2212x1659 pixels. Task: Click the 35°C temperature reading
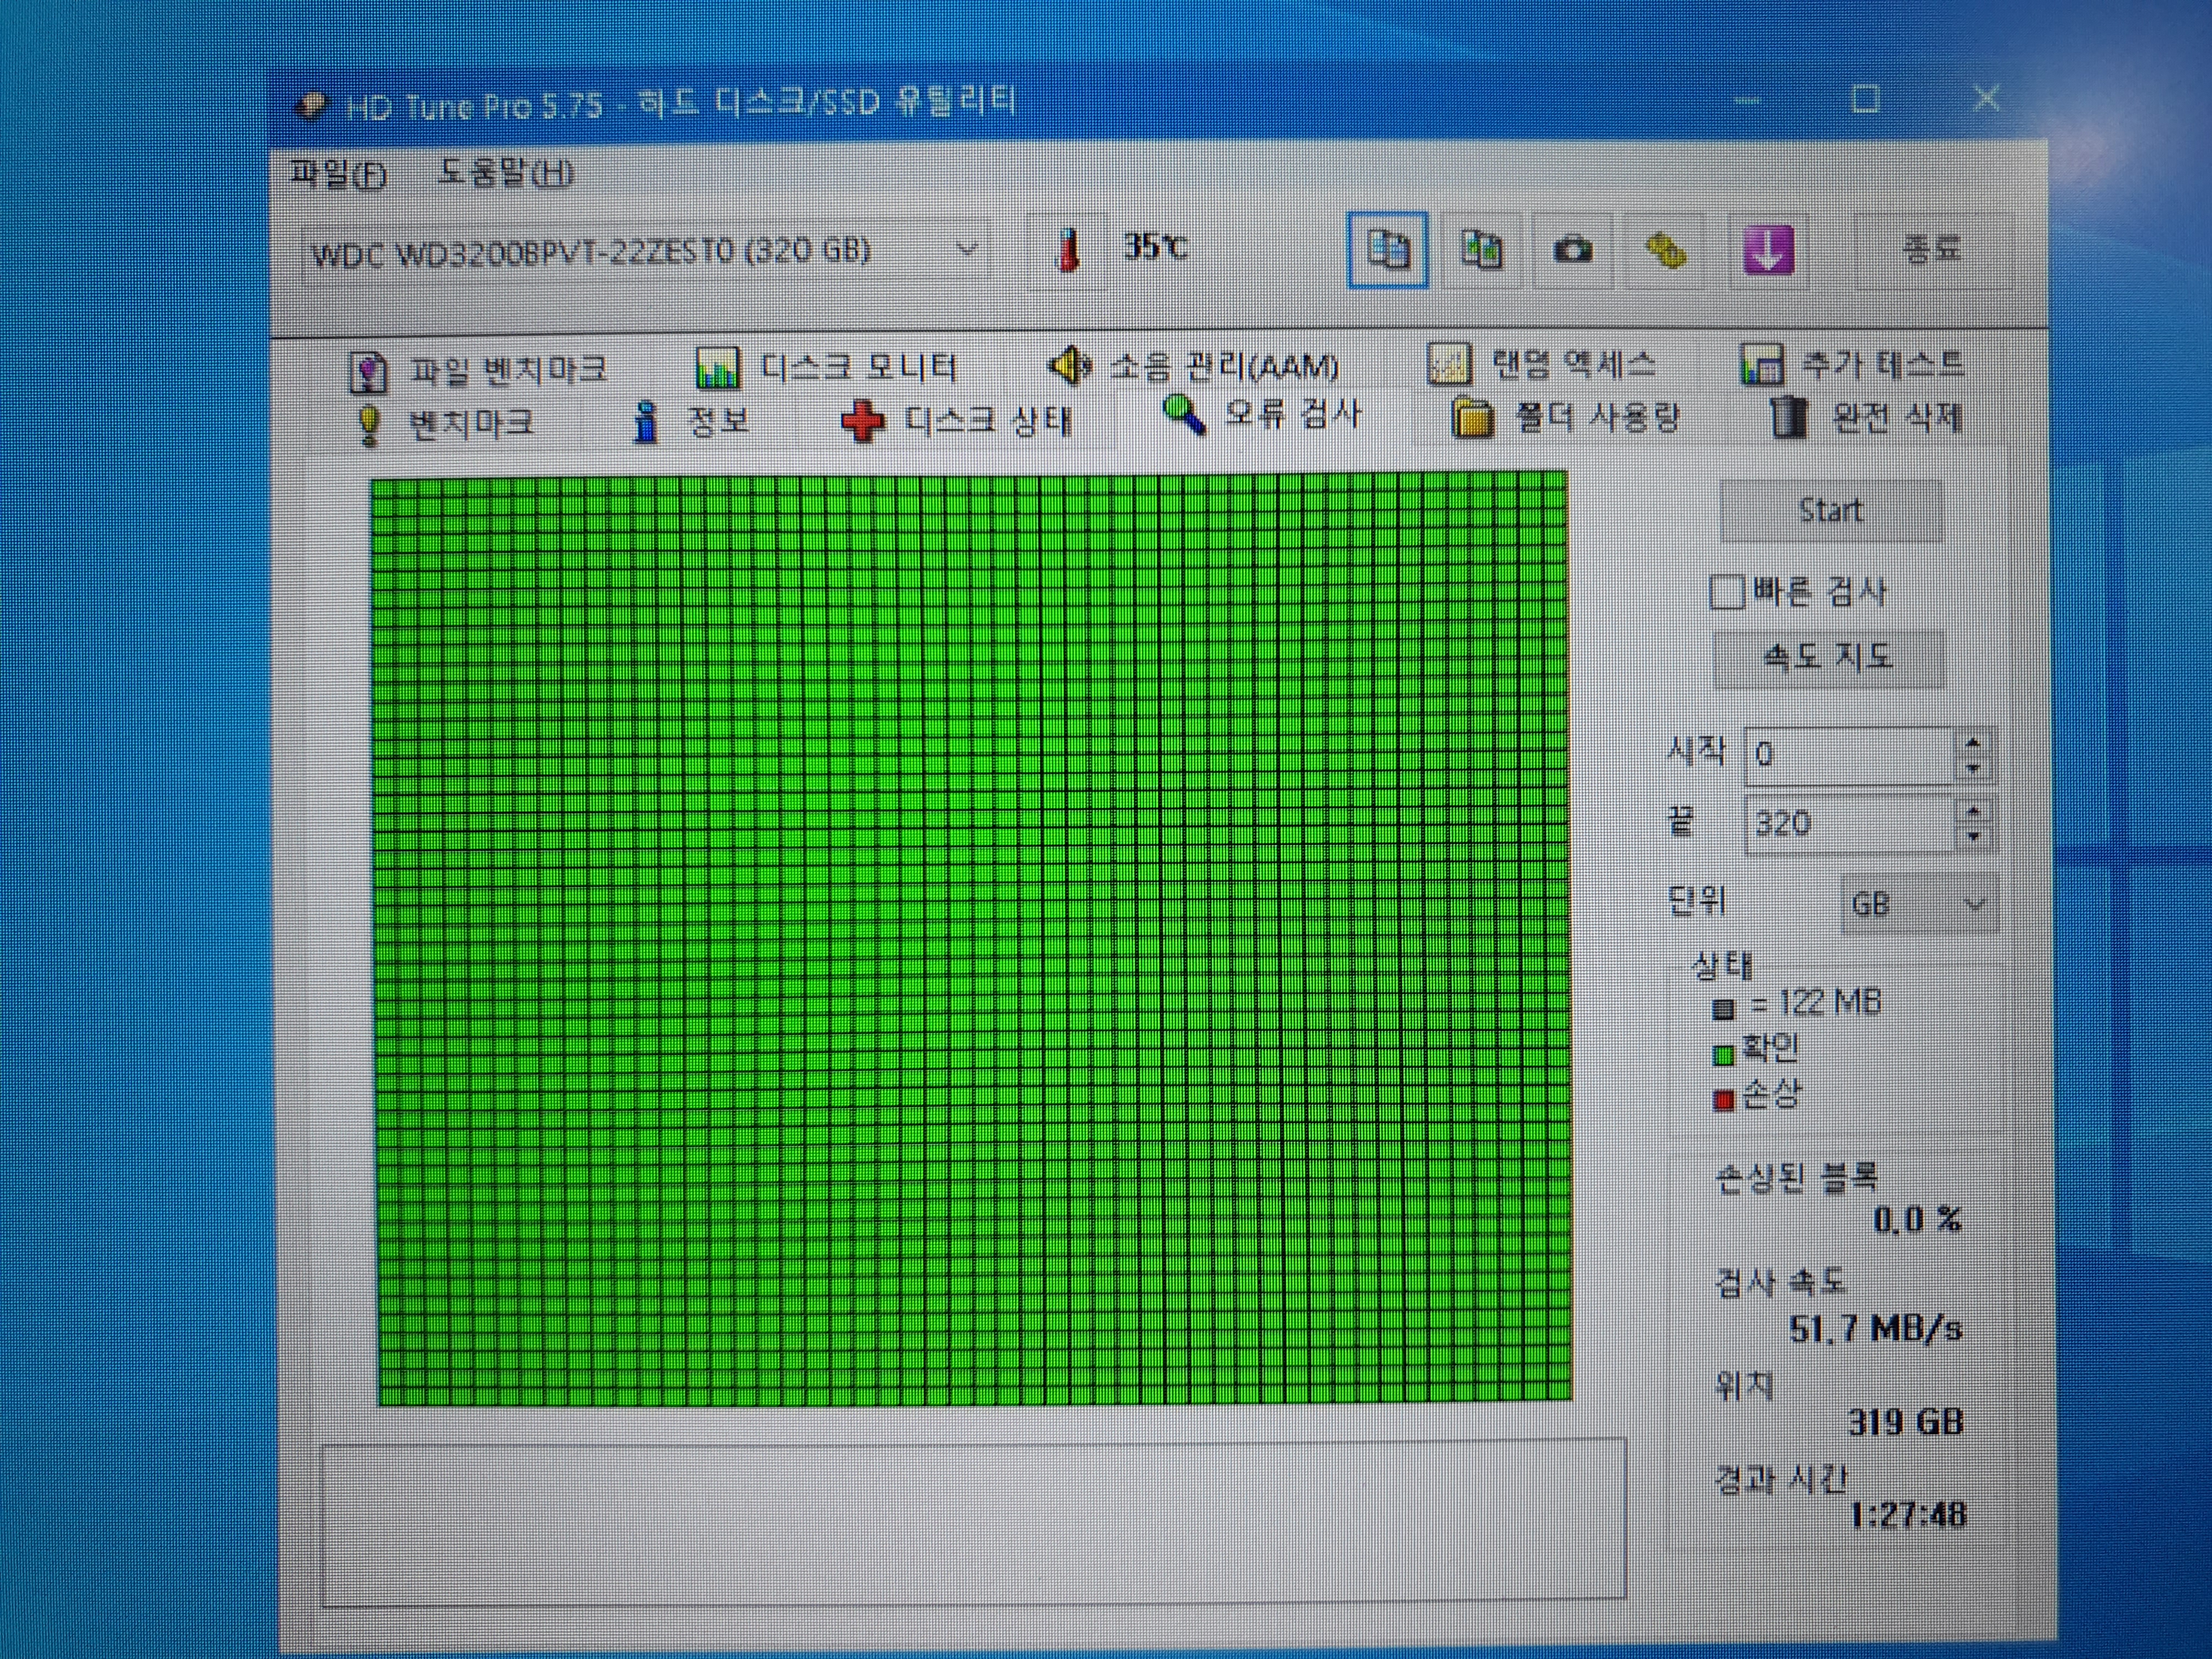click(x=1155, y=246)
